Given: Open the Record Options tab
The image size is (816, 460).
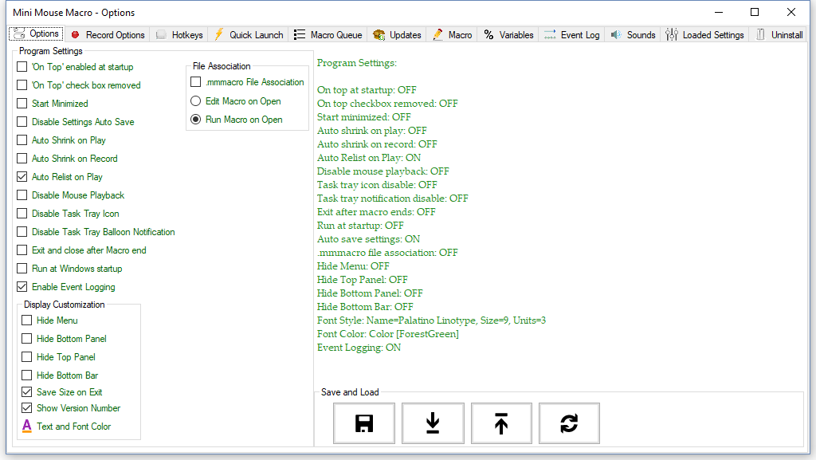Looking at the screenshot, I should click(108, 35).
